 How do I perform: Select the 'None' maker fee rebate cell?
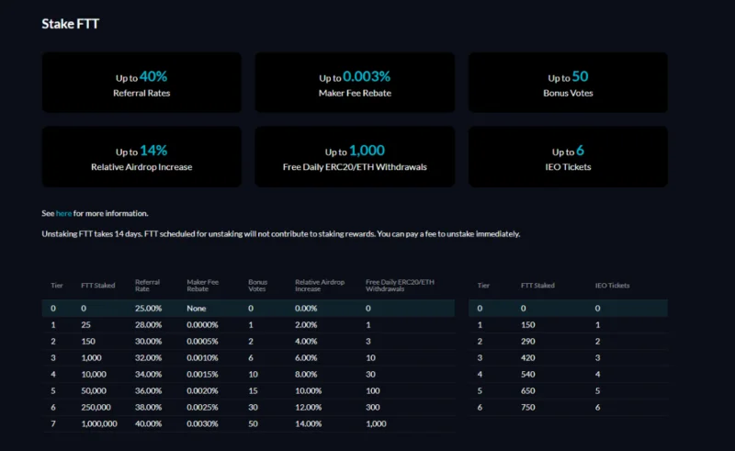(x=196, y=309)
